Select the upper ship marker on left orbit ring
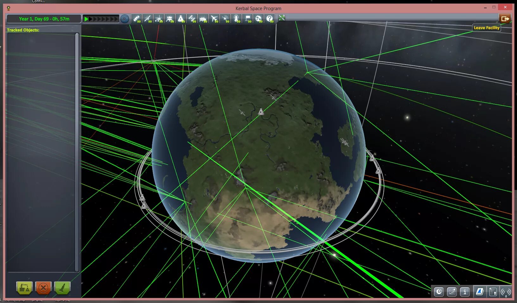 (142, 198)
